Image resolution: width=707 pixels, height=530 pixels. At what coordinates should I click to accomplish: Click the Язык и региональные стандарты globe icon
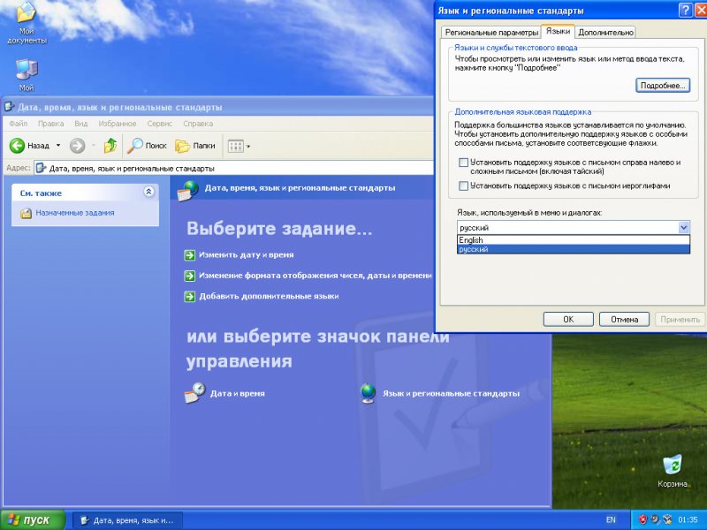368,393
